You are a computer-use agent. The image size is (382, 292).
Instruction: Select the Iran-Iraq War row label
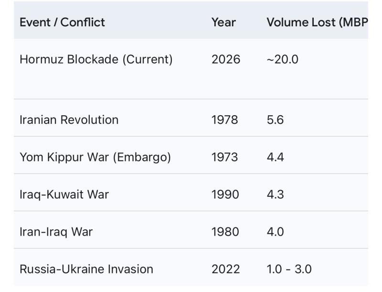56,232
